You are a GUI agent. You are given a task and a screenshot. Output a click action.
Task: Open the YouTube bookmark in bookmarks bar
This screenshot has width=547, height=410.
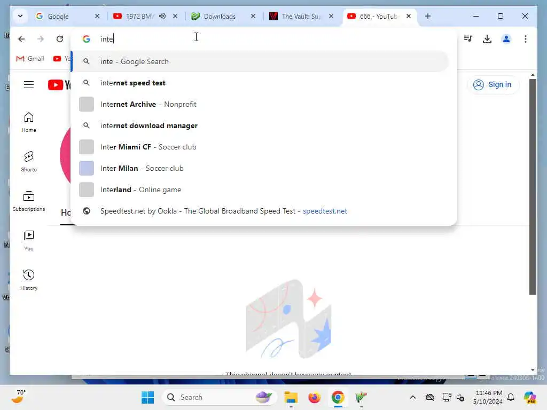pyautogui.click(x=61, y=59)
